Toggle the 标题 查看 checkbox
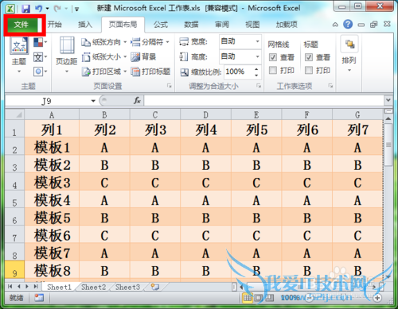This screenshot has height=309, width=398. click(309, 57)
